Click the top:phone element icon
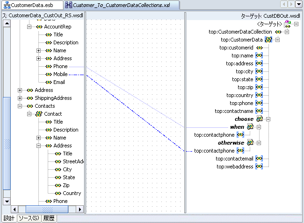Image resolution: width=304 pixels, height=223 pixels. [259, 103]
